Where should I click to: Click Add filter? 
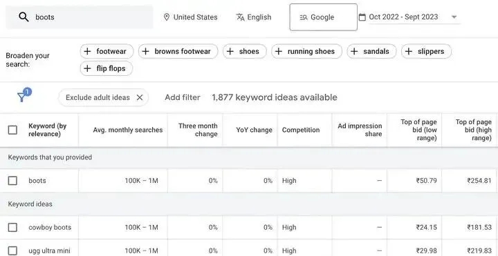pos(183,97)
